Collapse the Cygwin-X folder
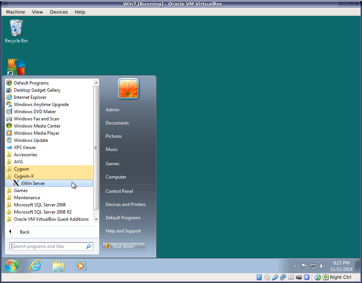 [49, 176]
